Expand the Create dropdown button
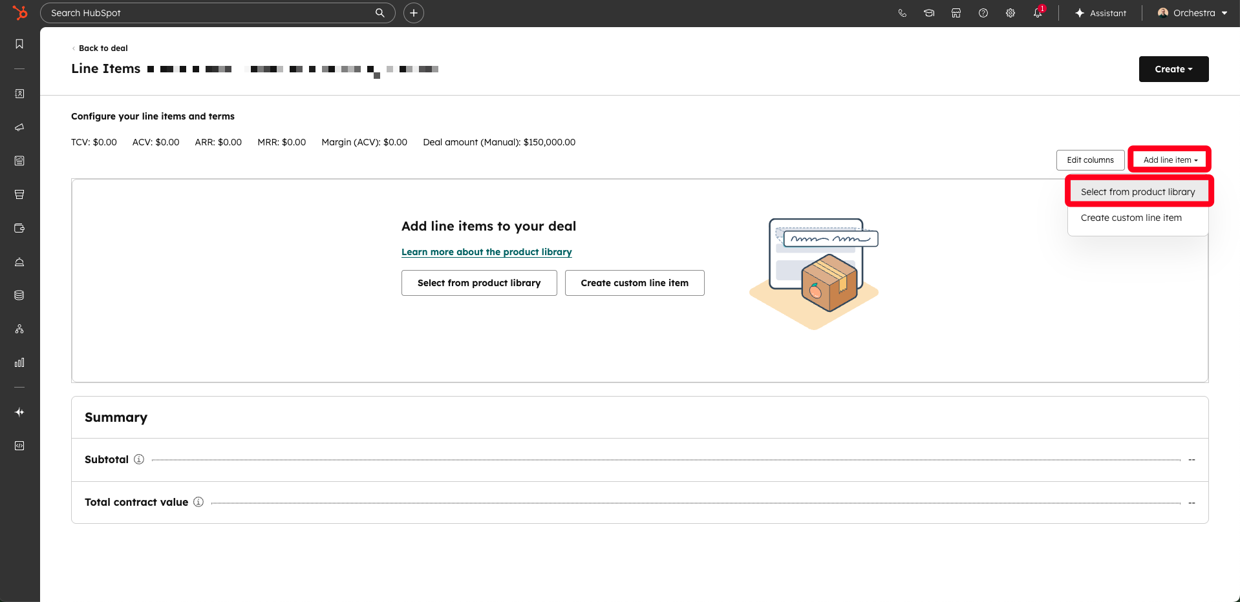 (x=1173, y=69)
